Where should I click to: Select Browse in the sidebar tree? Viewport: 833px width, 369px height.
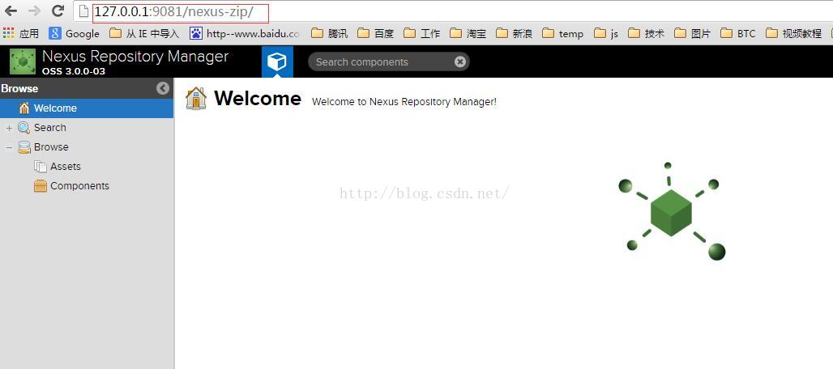pos(51,146)
